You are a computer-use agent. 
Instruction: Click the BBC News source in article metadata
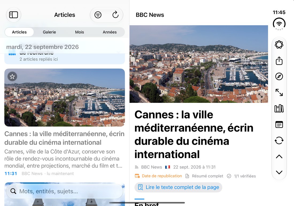152,167
